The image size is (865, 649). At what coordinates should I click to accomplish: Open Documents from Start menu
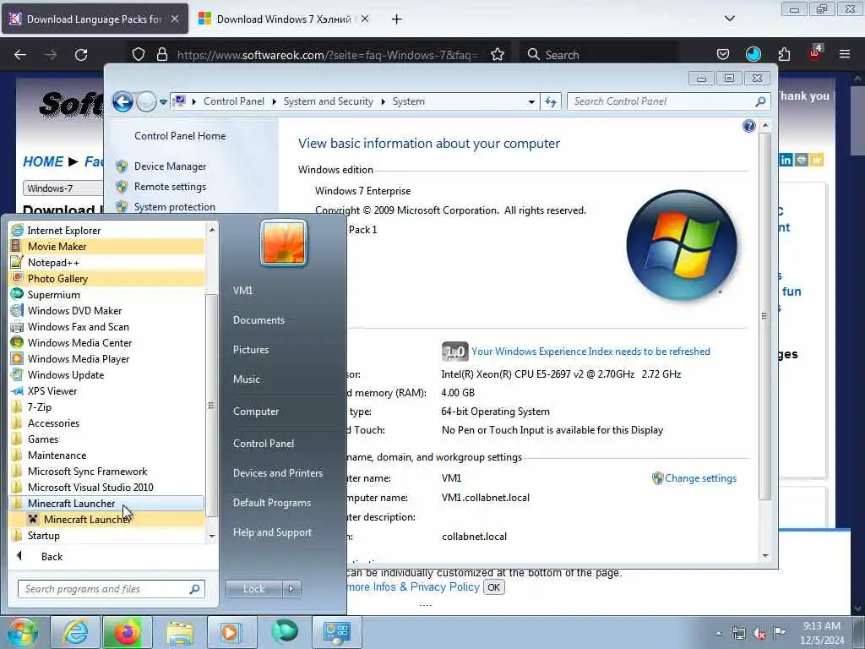pos(258,320)
